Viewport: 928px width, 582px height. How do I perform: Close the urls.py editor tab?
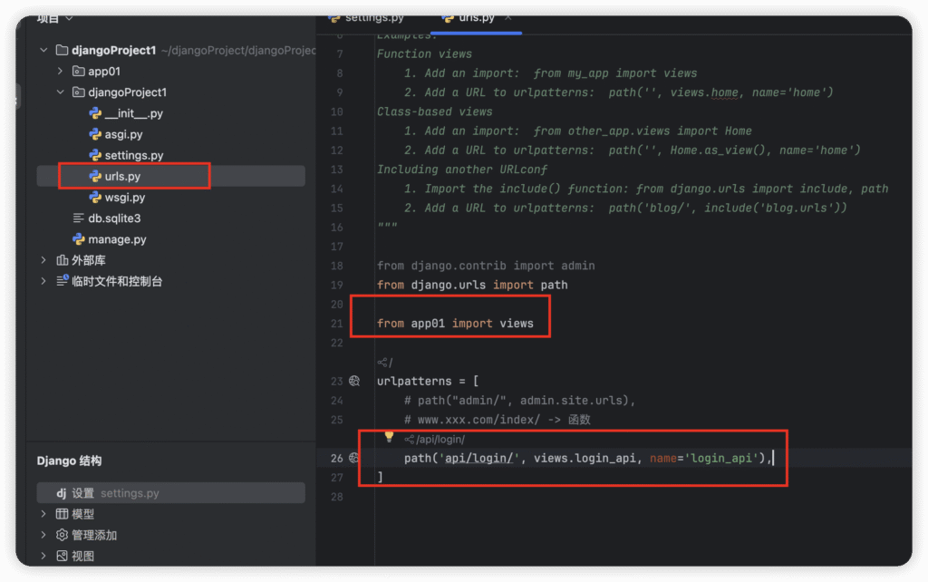coord(508,17)
